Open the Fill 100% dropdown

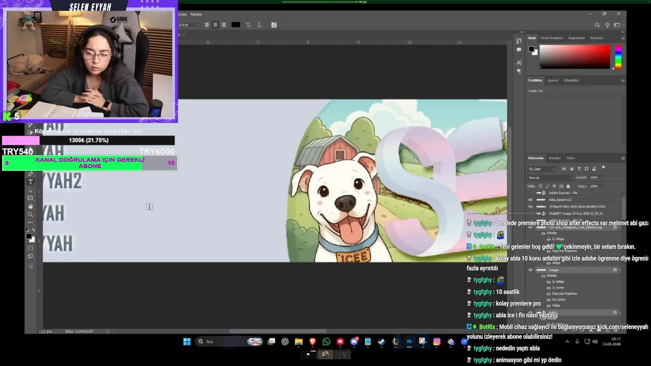coord(602,186)
